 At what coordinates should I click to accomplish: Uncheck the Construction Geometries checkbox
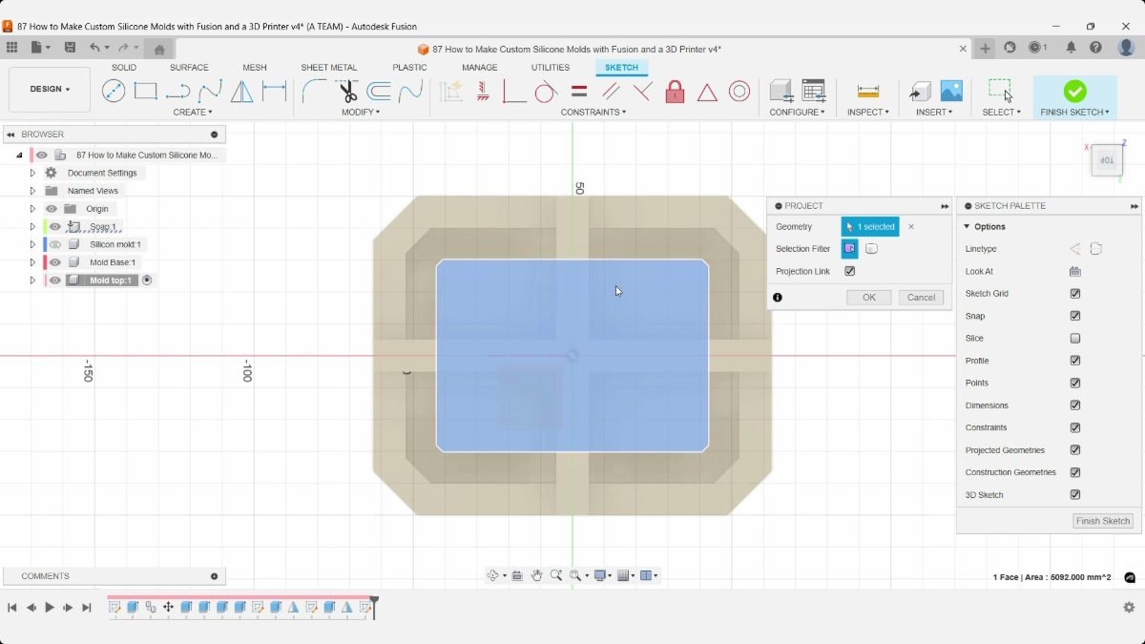point(1075,472)
